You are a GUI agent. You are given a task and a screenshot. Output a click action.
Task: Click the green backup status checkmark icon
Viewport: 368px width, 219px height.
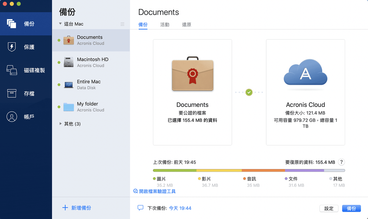pos(249,92)
